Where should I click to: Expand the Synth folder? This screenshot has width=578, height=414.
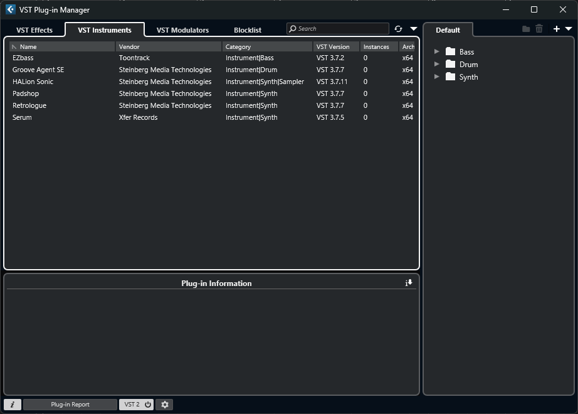point(437,77)
